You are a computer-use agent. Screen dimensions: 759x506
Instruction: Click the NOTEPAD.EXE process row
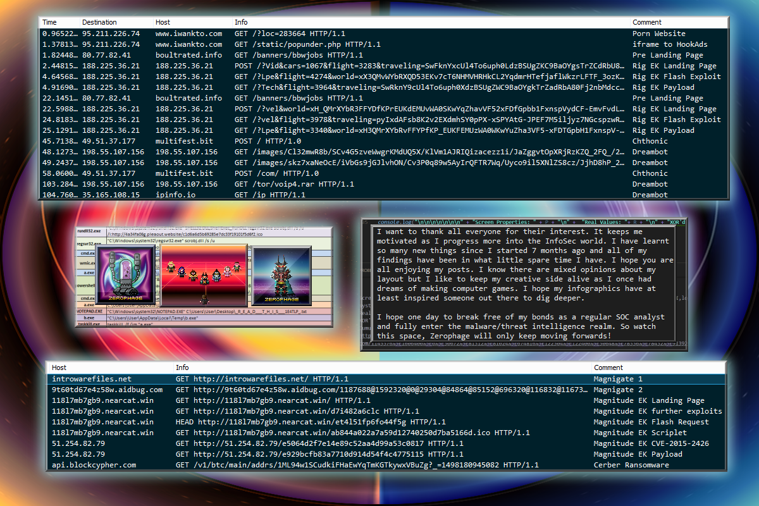click(89, 312)
